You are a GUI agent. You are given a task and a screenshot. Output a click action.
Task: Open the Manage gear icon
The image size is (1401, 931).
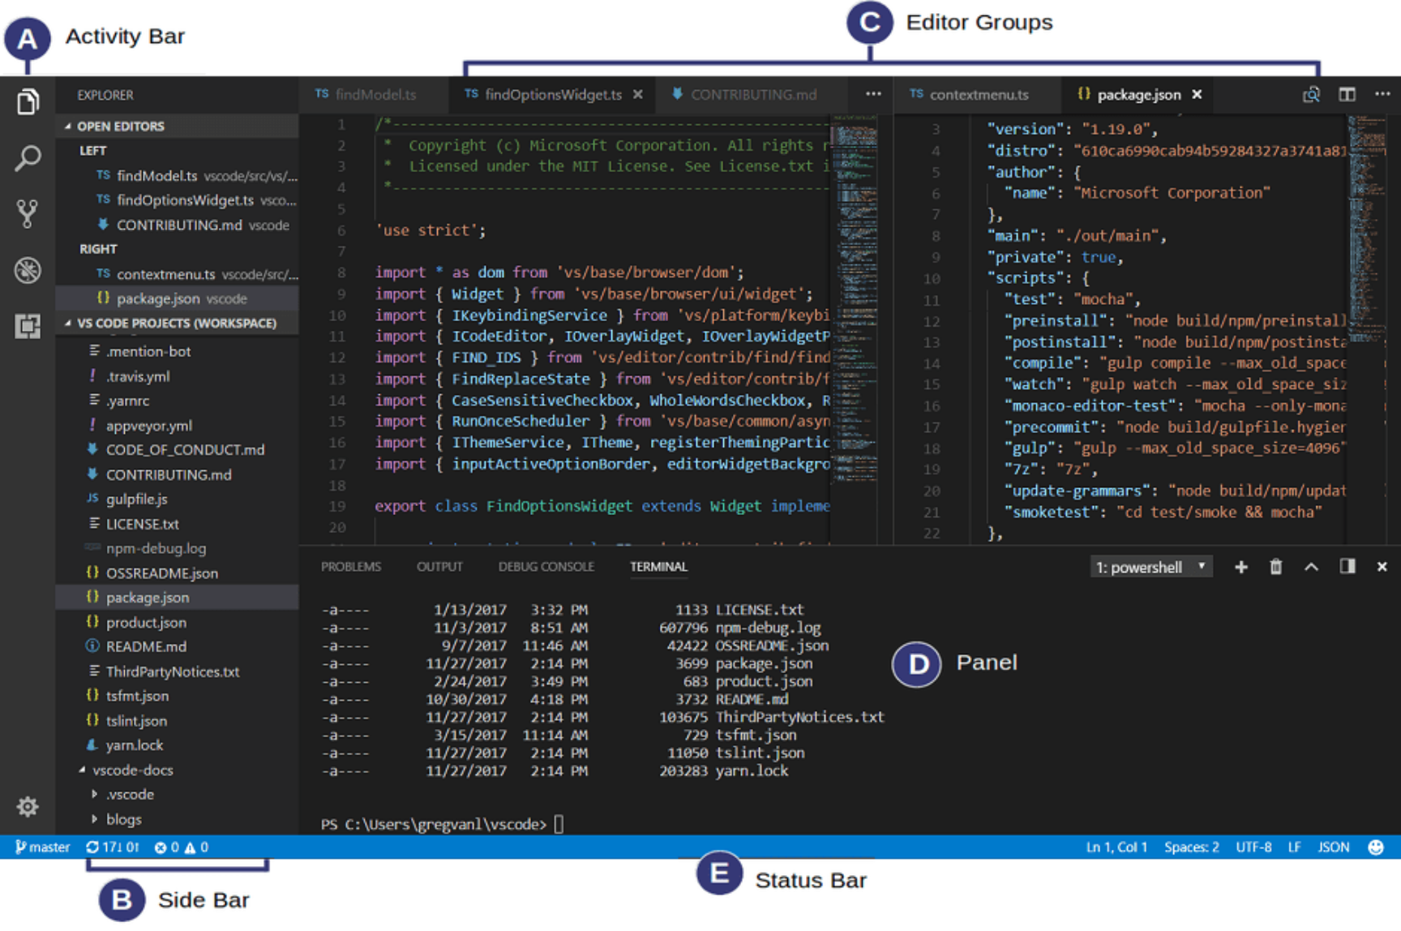pos(28,806)
